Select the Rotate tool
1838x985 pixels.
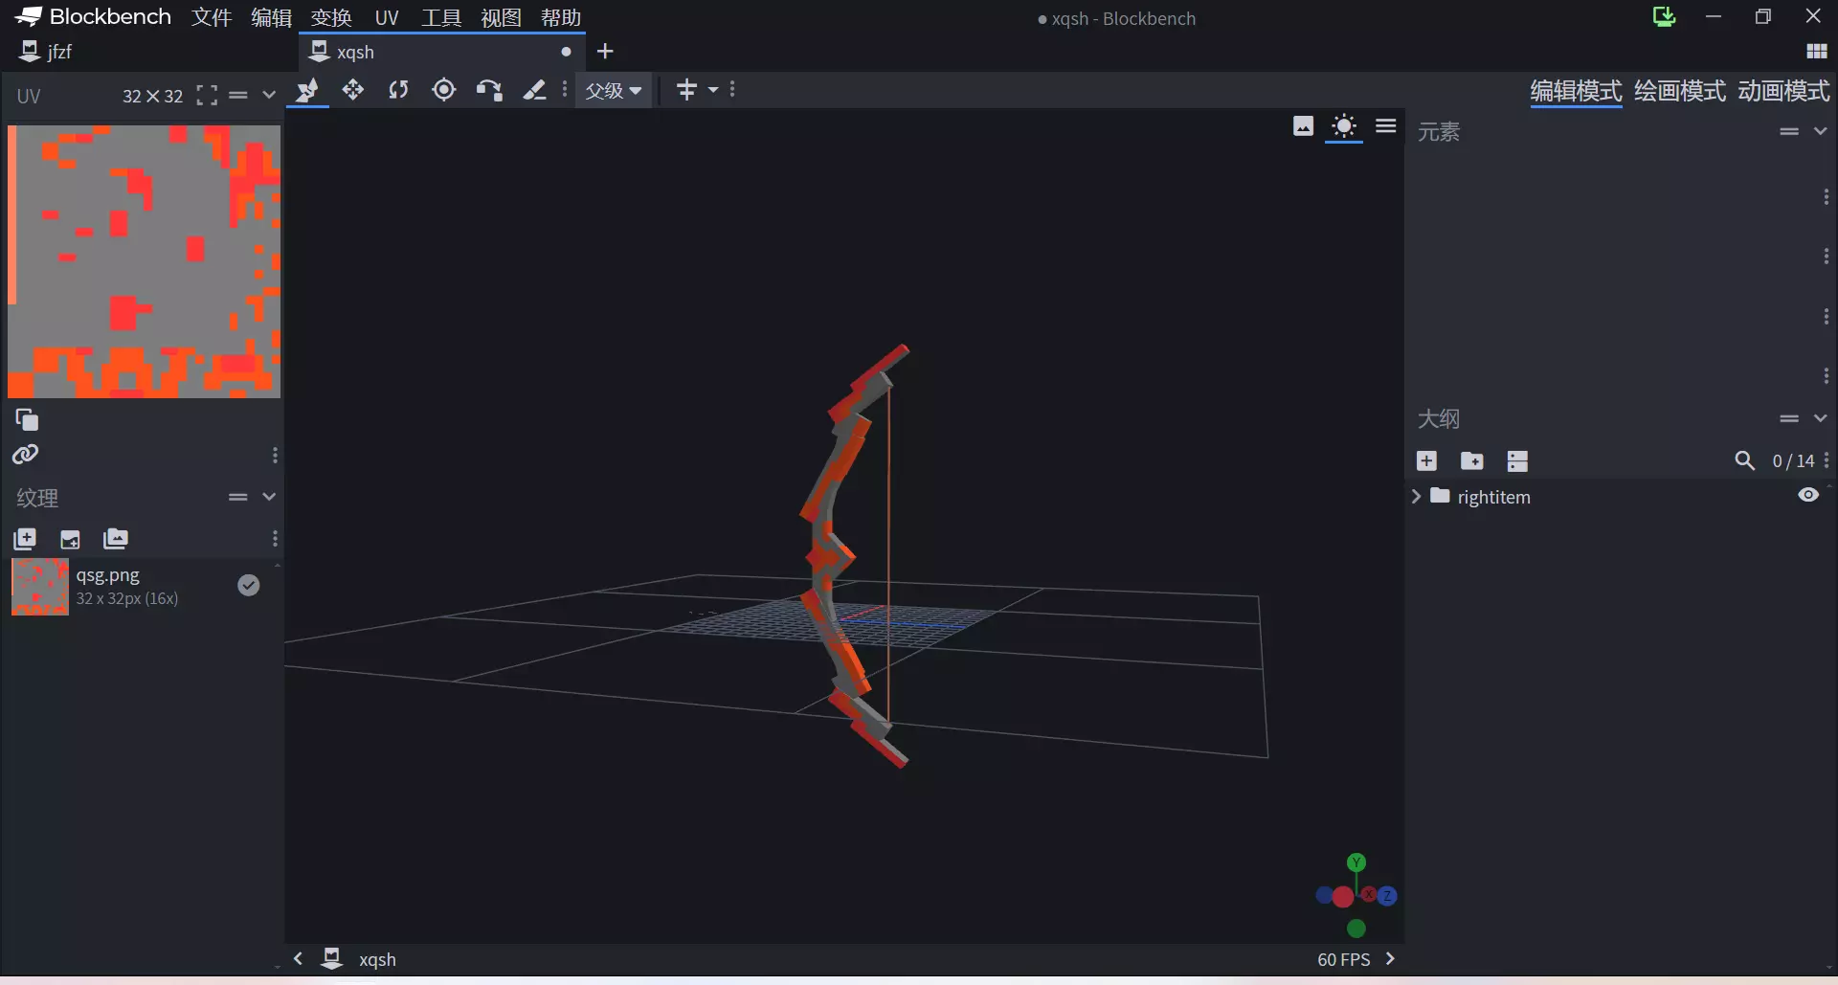(x=398, y=90)
